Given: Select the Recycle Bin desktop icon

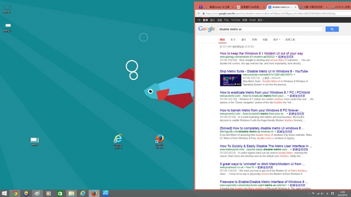Looking at the screenshot, I should click(x=7, y=9).
